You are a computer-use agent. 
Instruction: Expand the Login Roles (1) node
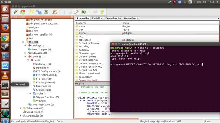pyautogui.click(x=21, y=115)
